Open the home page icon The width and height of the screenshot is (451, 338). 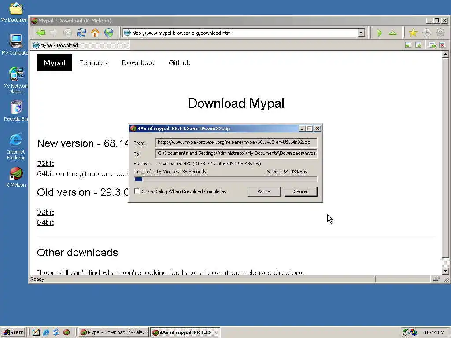pyautogui.click(x=95, y=33)
